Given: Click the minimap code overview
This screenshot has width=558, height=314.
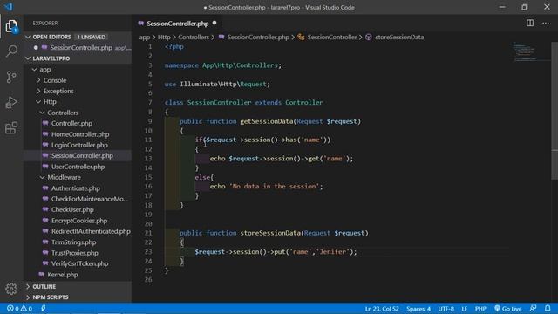Looking at the screenshot, I should click(x=530, y=51).
